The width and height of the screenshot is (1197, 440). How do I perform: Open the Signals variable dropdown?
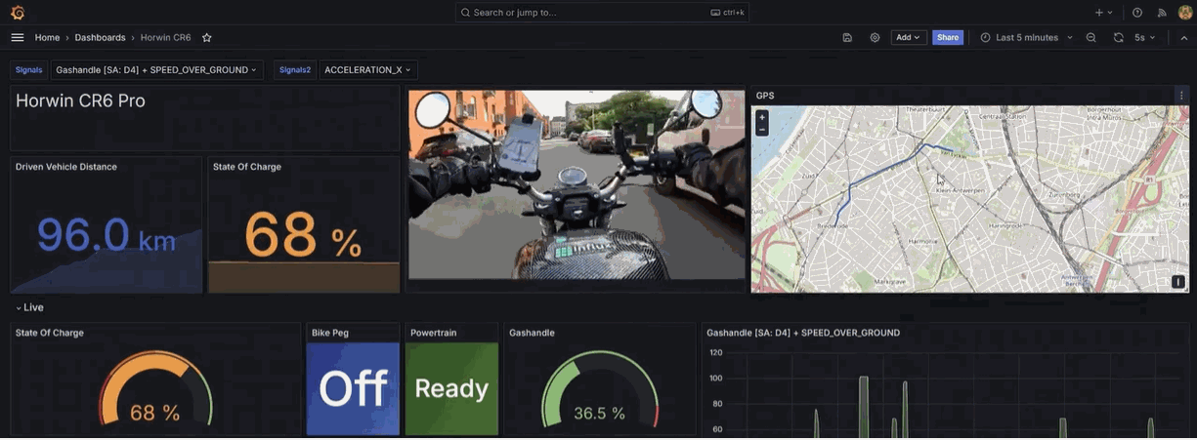pos(156,70)
